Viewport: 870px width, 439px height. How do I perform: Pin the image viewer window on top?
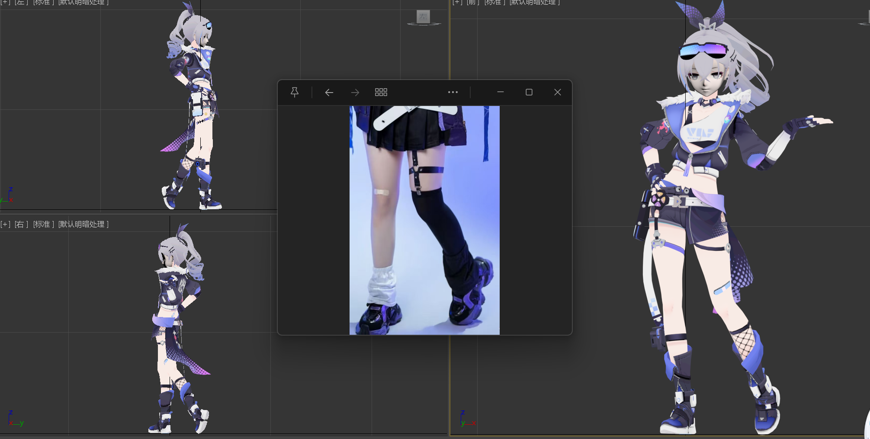pyautogui.click(x=295, y=92)
